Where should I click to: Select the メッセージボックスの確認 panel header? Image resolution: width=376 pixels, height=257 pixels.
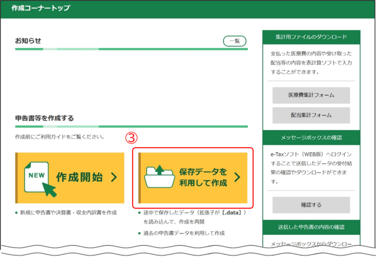[x=311, y=138]
